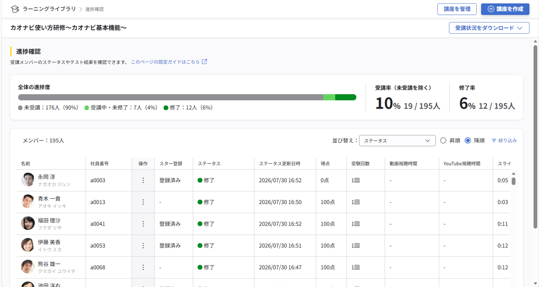Click employee number a0003
Image resolution: width=539 pixels, height=287 pixels.
coord(98,181)
